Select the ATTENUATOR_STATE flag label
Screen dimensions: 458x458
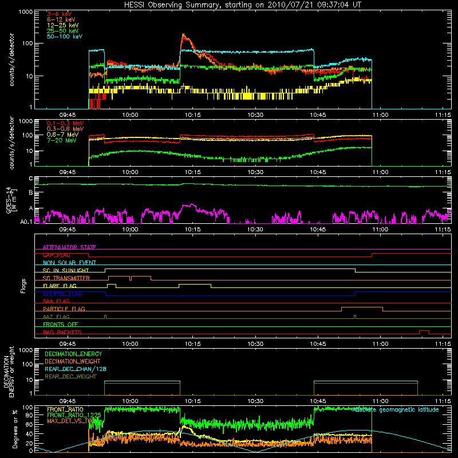[x=69, y=247]
